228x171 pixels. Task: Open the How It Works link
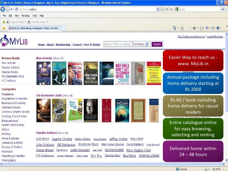pos(92,45)
